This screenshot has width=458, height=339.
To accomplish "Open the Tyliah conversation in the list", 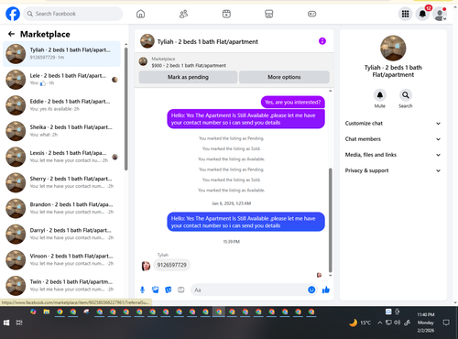I will point(61,54).
